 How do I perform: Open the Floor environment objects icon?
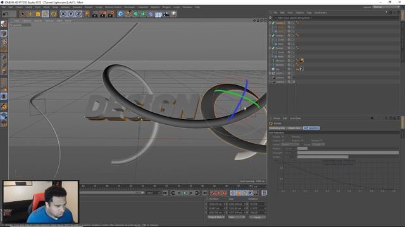(x=158, y=14)
